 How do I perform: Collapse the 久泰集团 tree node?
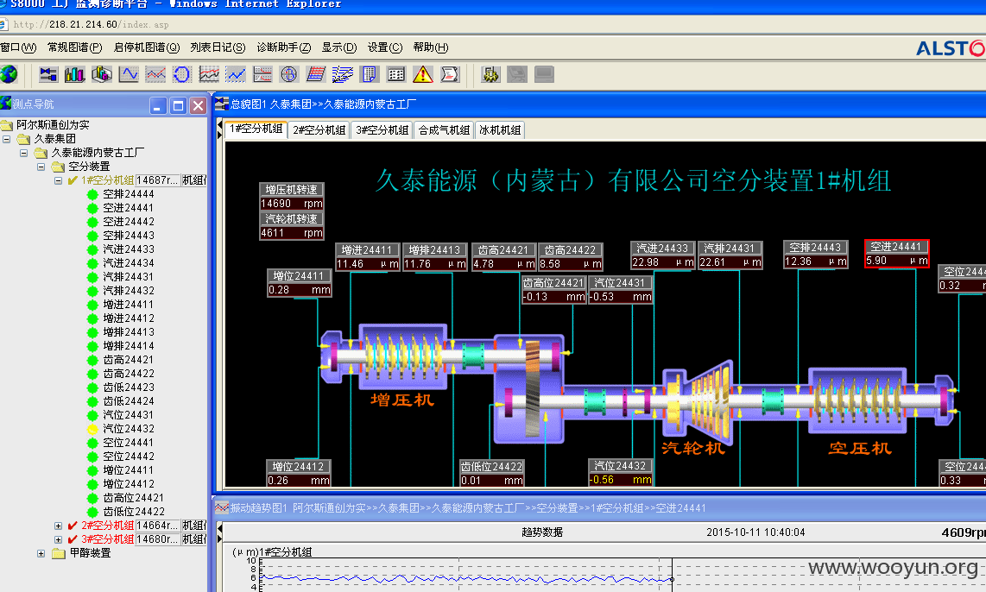[x=6, y=139]
